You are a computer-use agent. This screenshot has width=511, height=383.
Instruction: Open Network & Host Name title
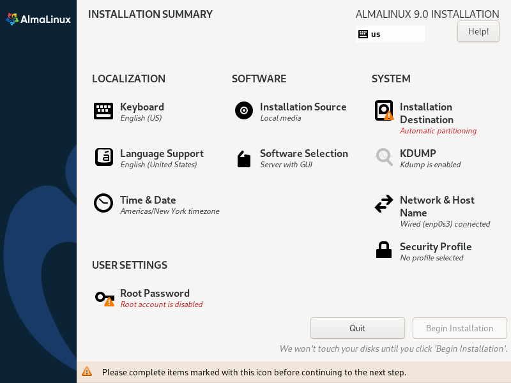coord(437,206)
